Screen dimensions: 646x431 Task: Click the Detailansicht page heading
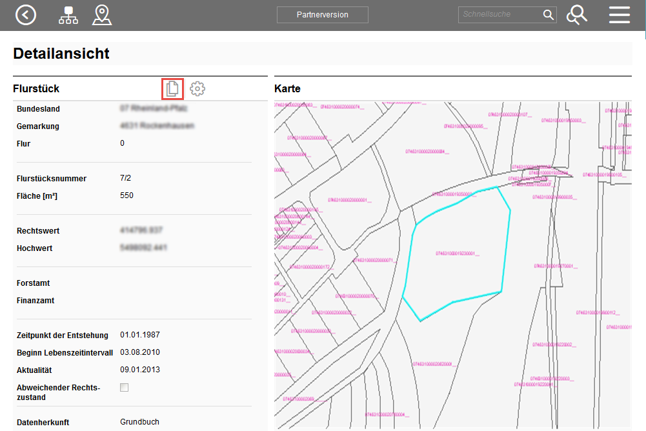[61, 54]
